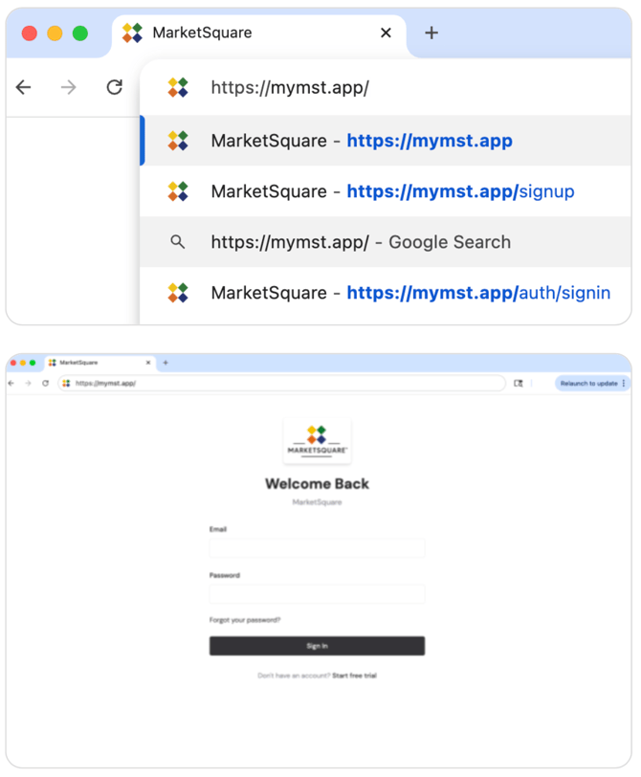Click forward arrow in bottom browser window

(29, 383)
